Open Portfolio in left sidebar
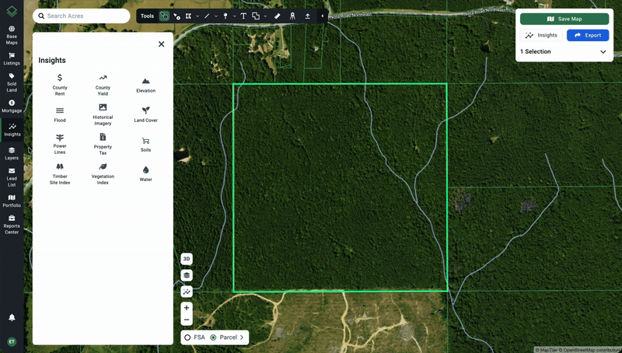This screenshot has height=353, width=622. (12, 201)
